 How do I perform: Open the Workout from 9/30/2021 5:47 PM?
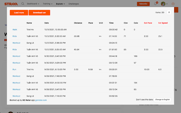click(x=16, y=56)
